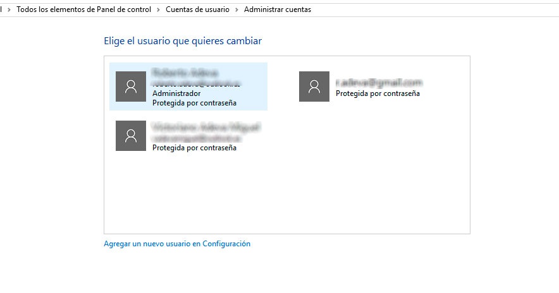
Task: Open the Administrador account avatar icon
Action: pyautogui.click(x=131, y=87)
